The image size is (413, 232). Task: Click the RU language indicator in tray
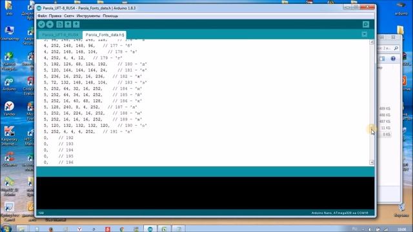[x=354, y=229]
